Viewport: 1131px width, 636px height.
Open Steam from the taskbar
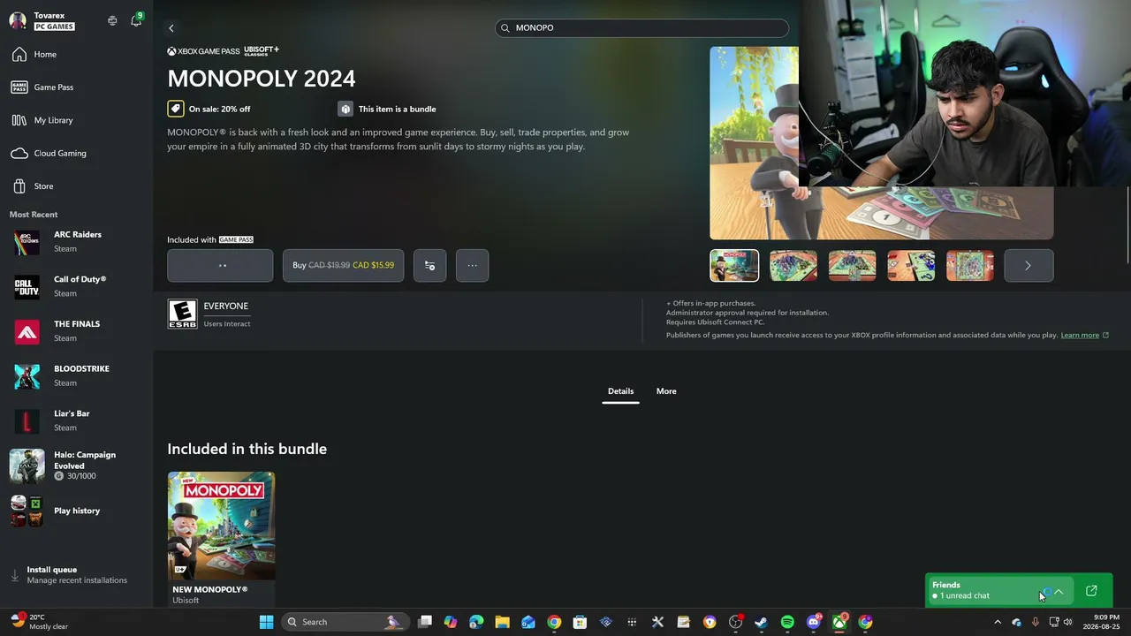(x=761, y=622)
